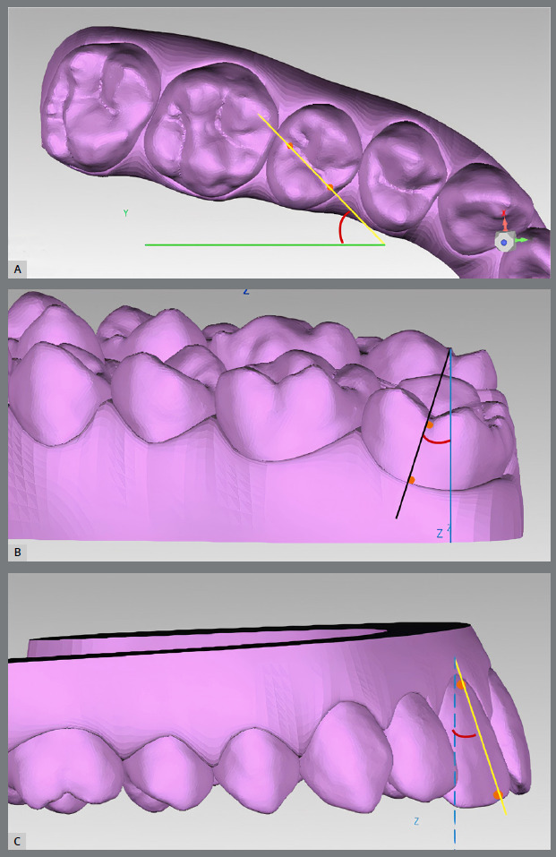This screenshot has width=556, height=857.
Task: Click the panel C label box
Action: (x=17, y=840)
